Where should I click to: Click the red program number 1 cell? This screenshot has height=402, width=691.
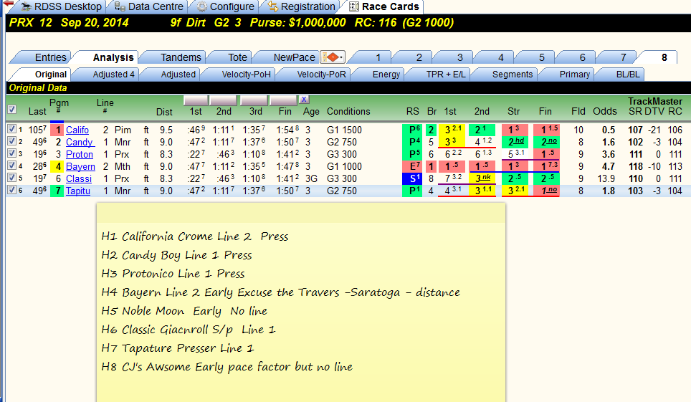pos(57,130)
